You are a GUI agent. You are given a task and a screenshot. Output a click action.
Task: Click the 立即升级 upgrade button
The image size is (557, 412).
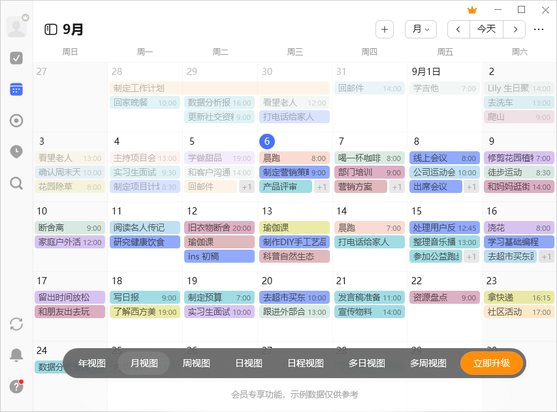tap(492, 363)
